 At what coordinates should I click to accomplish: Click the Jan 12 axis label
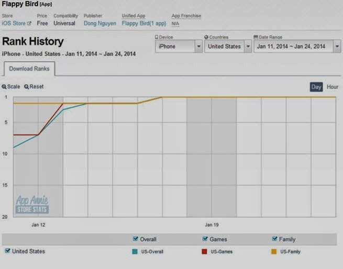38,225
